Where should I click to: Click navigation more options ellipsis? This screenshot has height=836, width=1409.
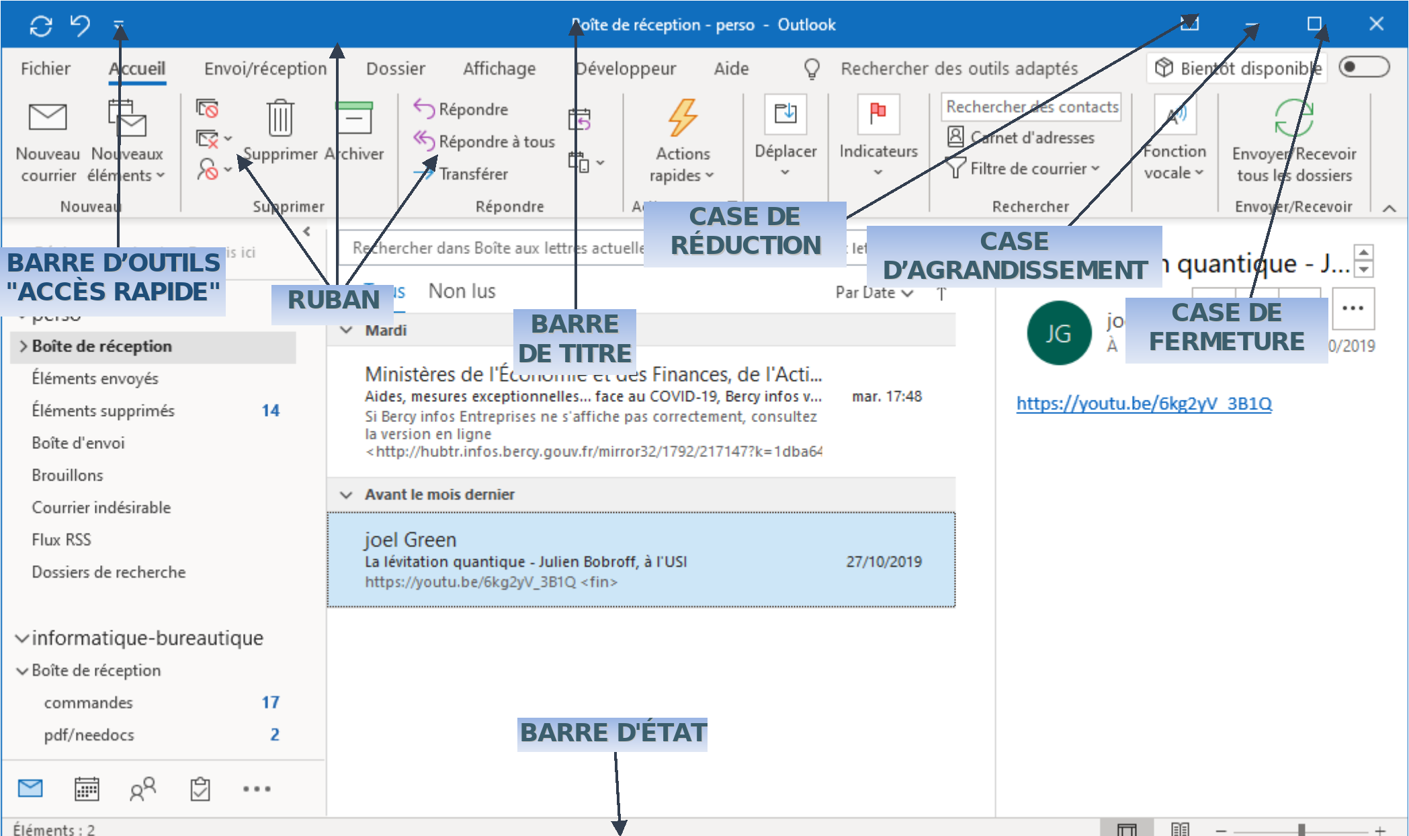(x=257, y=788)
